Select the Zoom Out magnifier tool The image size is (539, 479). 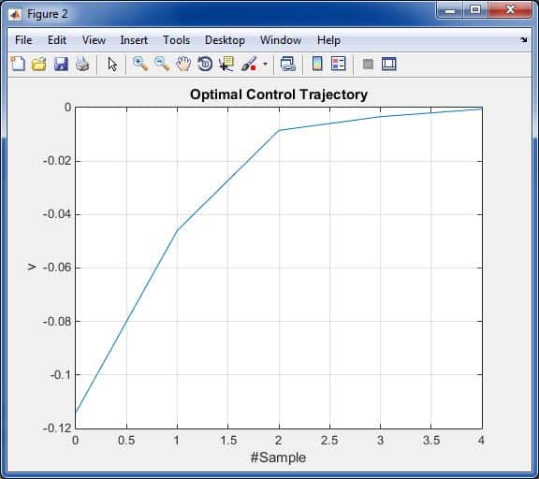[162, 64]
